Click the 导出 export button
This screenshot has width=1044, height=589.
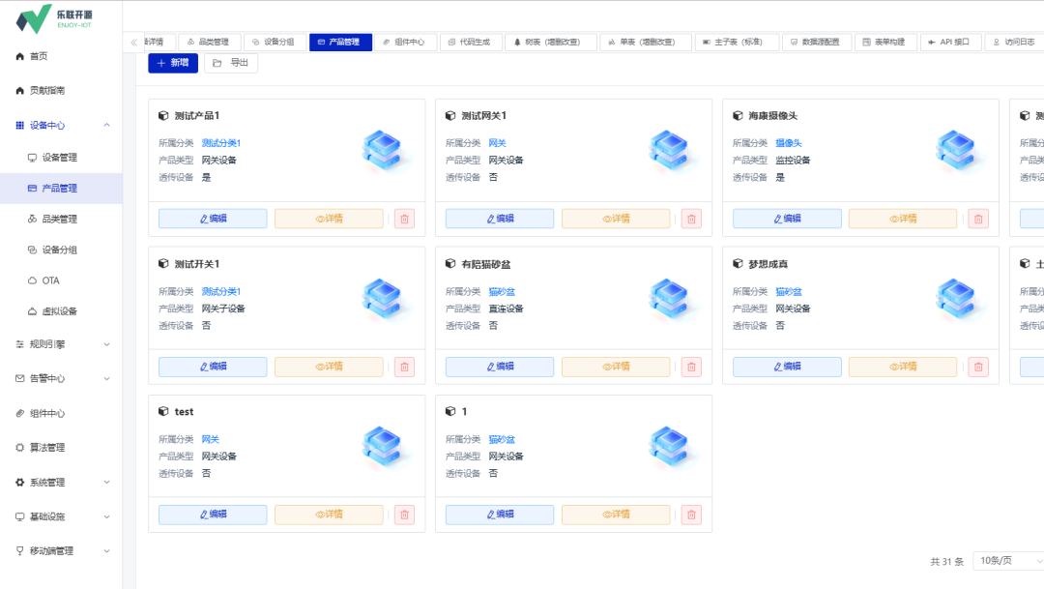tap(231, 63)
